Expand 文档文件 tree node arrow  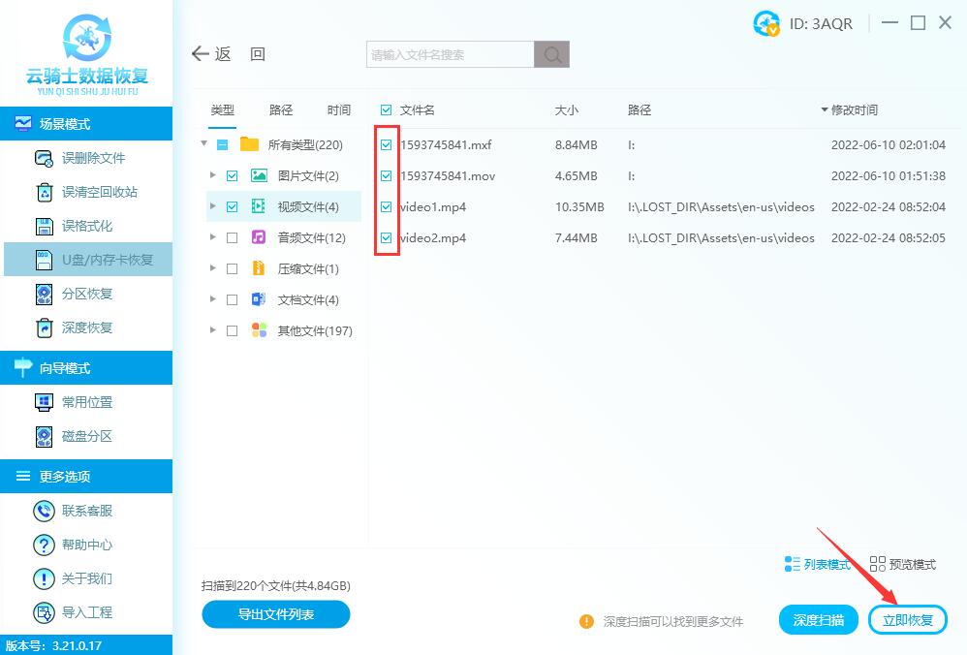tap(213, 299)
